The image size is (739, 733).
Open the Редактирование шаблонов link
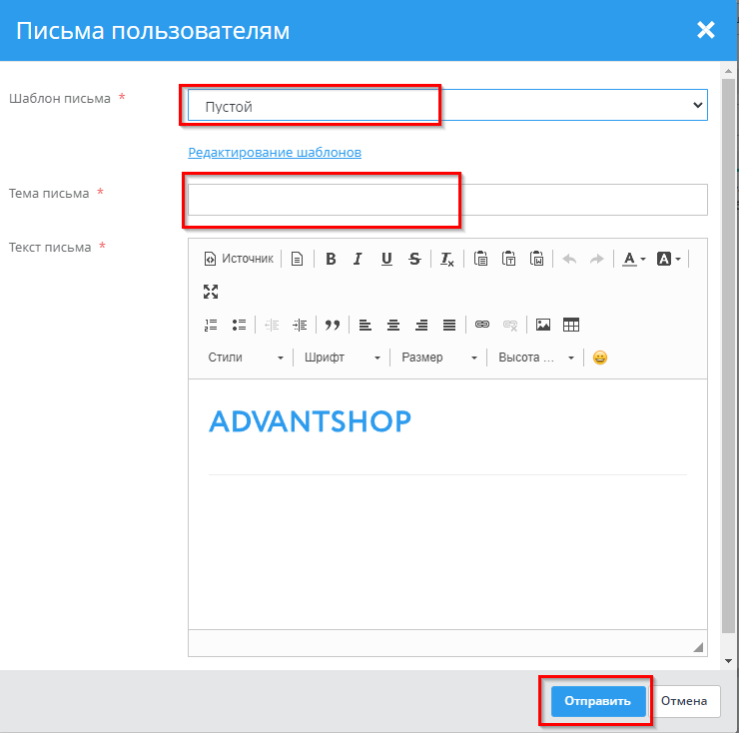[x=275, y=153]
